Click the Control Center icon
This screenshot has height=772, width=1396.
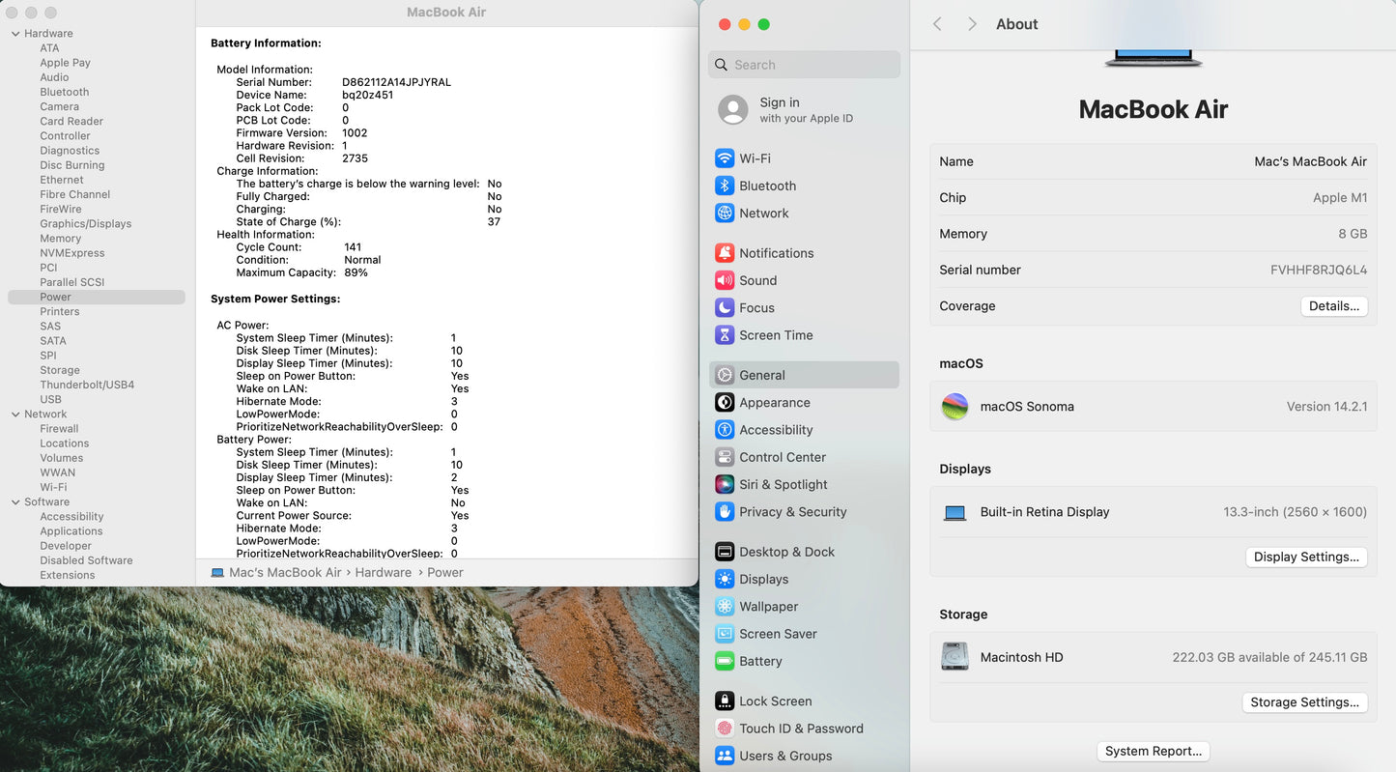pos(725,457)
